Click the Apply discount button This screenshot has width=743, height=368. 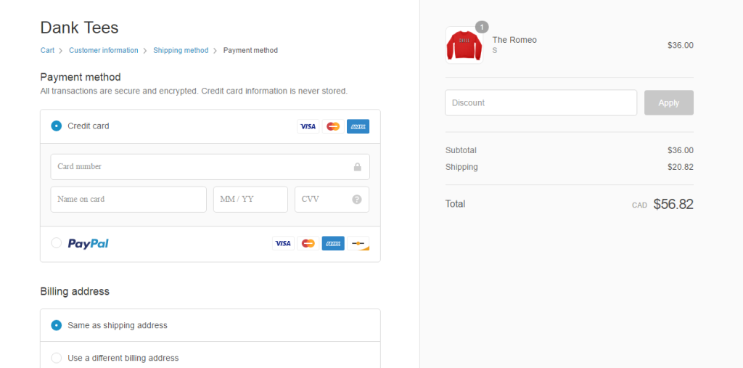[x=668, y=102]
